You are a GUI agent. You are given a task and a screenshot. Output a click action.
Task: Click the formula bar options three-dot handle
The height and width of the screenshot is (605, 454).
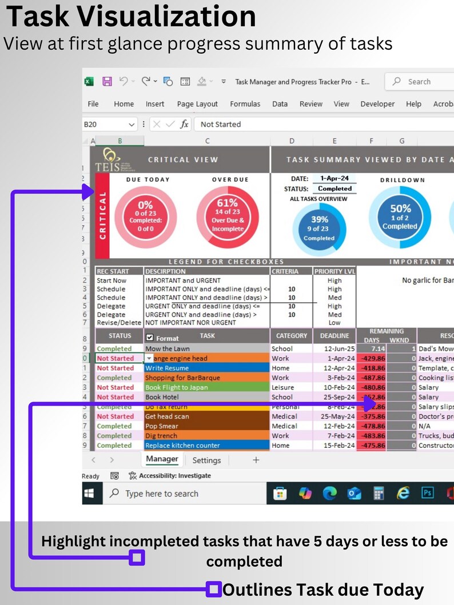(144, 124)
